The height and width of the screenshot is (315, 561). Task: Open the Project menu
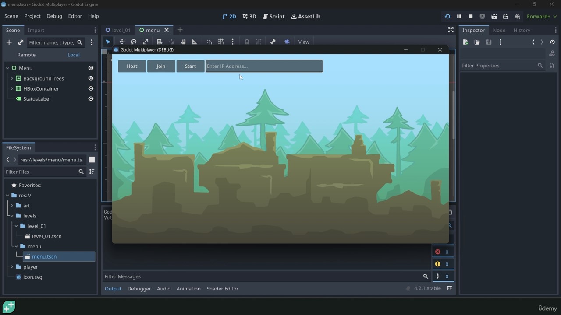click(32, 16)
